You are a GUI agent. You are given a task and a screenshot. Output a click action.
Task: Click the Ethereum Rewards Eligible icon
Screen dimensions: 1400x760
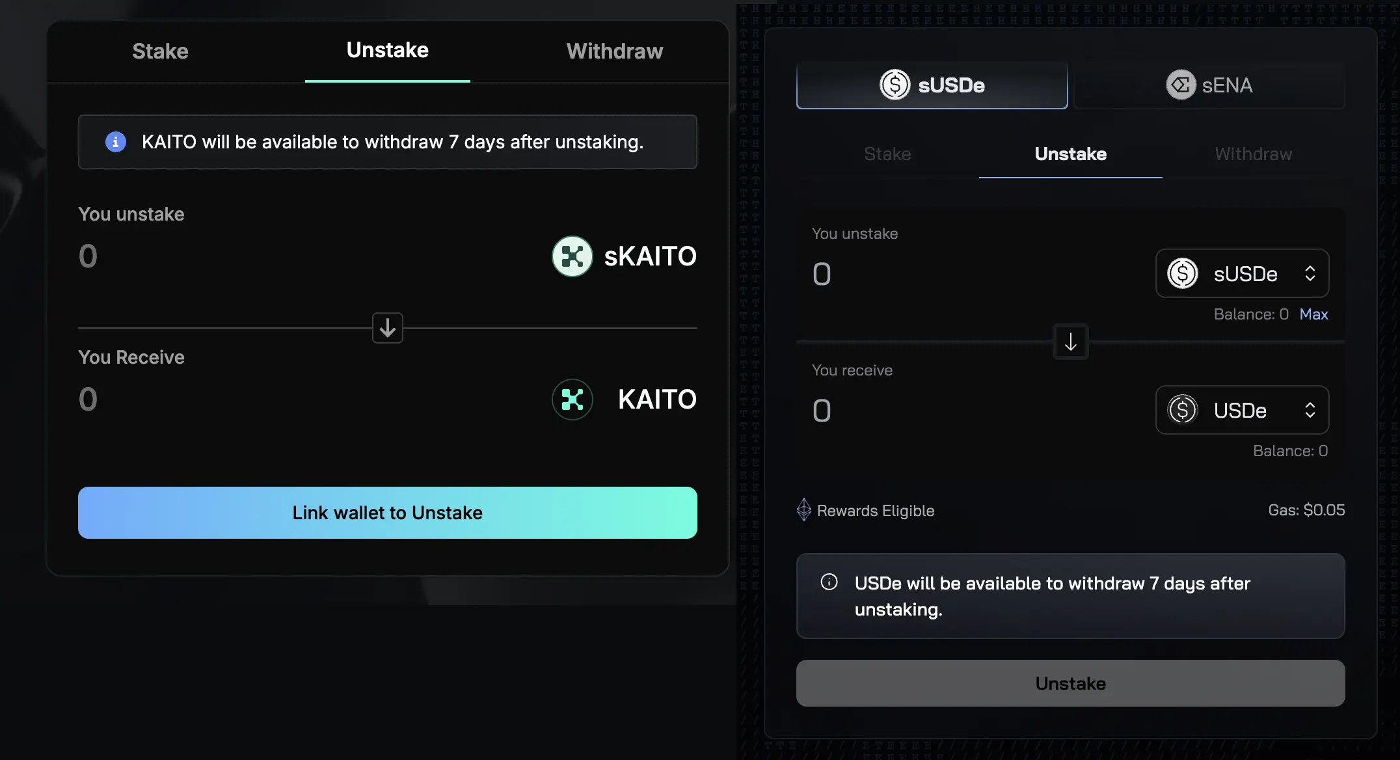804,510
